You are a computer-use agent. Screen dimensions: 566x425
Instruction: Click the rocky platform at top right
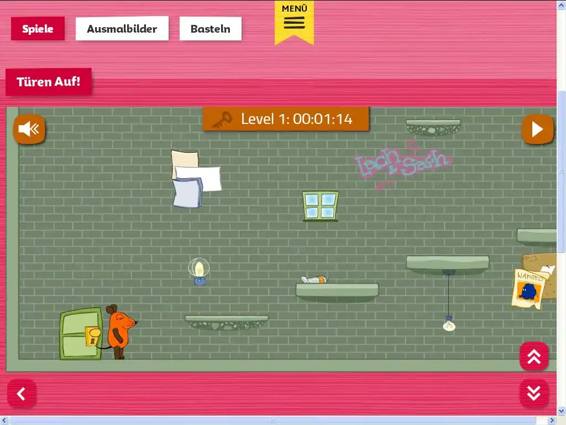(x=433, y=128)
